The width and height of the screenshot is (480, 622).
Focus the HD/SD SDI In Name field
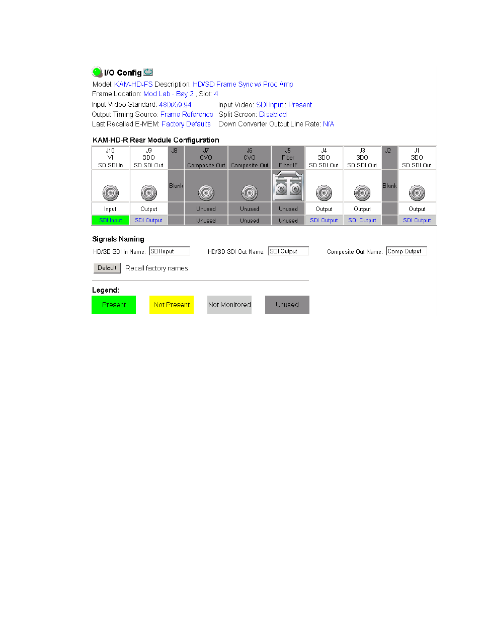point(170,251)
